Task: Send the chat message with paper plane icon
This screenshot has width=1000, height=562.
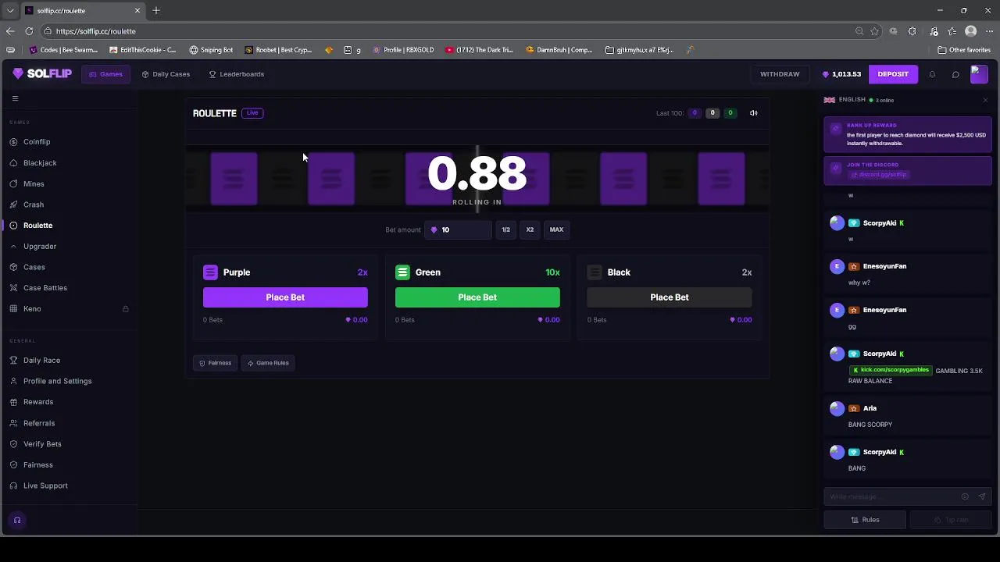Action: tap(982, 496)
